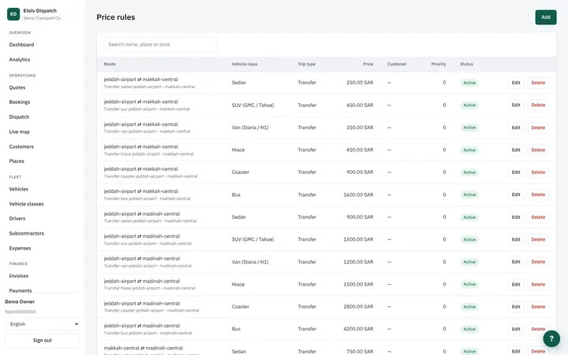Screen dimensions: 568x355
Task: Edit the 1500.00 SAR Hiace rule
Action: click(x=516, y=284)
